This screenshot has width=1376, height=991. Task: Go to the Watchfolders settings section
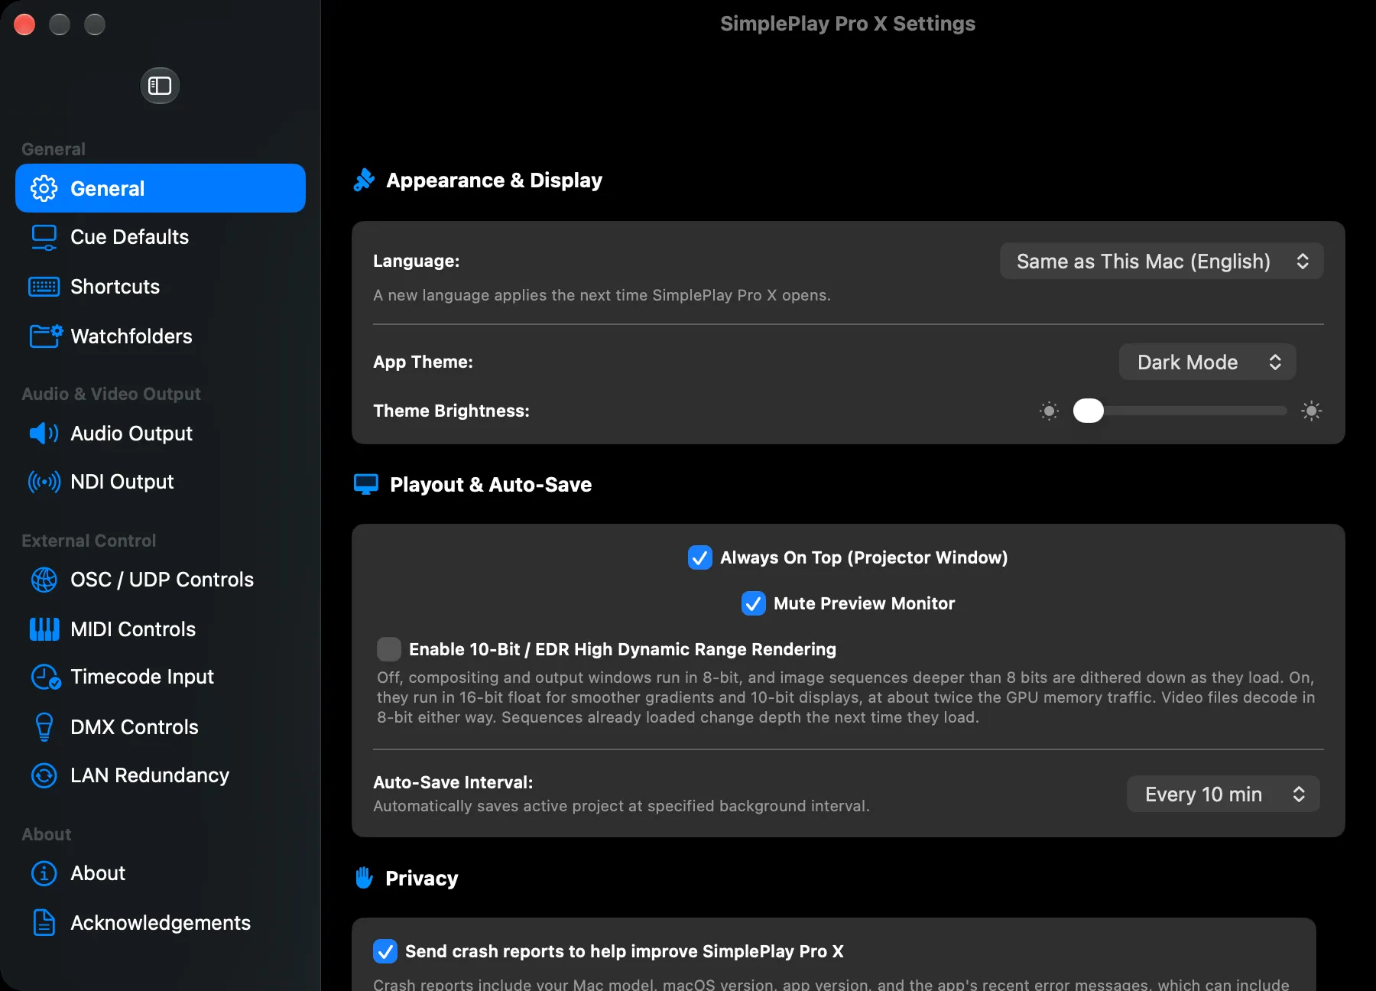[161, 336]
